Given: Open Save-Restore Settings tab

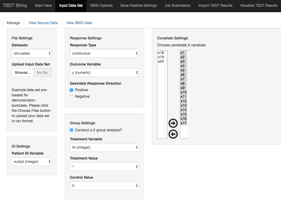Looking at the screenshot, I should (138, 5).
